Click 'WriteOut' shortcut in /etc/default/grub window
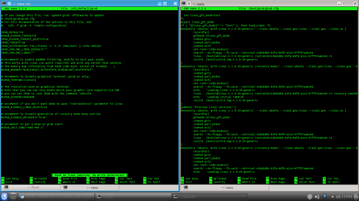This screenshot has width=359, height=201. click(x=38, y=178)
